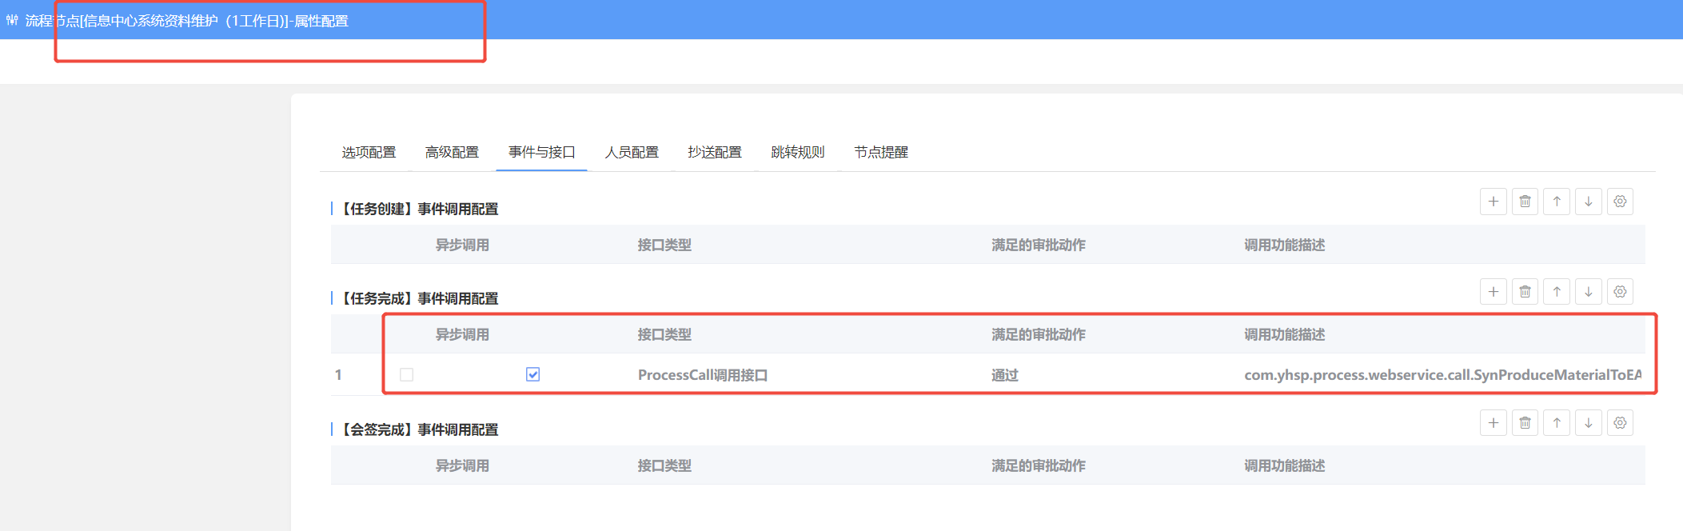Screen dimensions: 1683x531
Task: Delete selected row in 任务完成 section
Action: click(x=1525, y=292)
